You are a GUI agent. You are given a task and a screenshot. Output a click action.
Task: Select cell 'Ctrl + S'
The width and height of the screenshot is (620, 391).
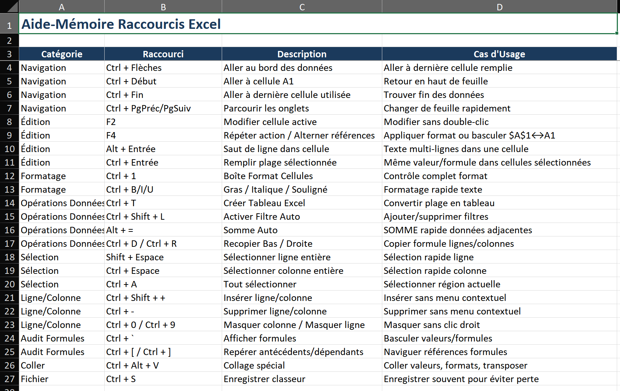pos(163,379)
